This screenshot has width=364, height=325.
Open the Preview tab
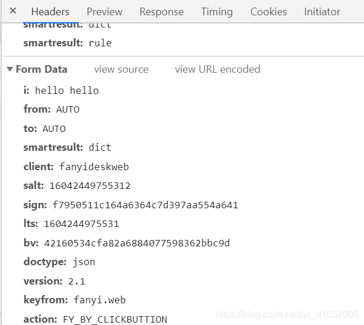pos(105,12)
